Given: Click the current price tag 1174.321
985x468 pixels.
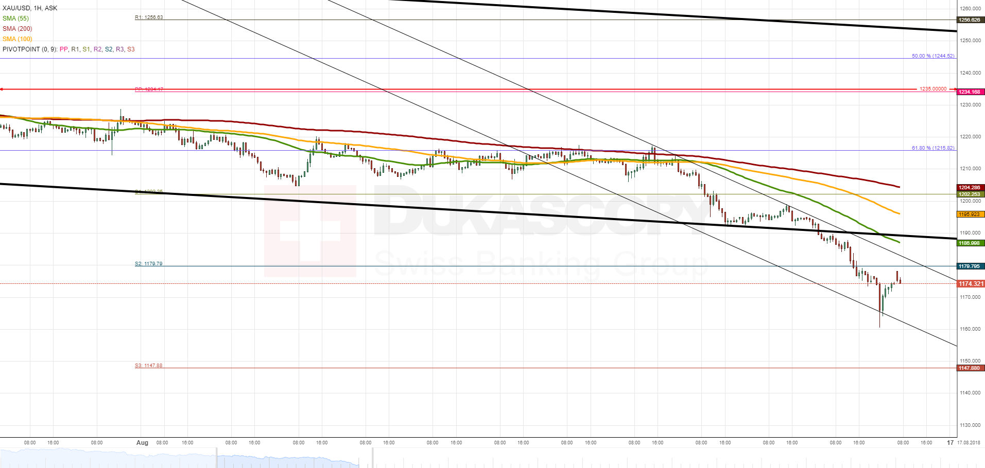Looking at the screenshot, I should (x=971, y=284).
